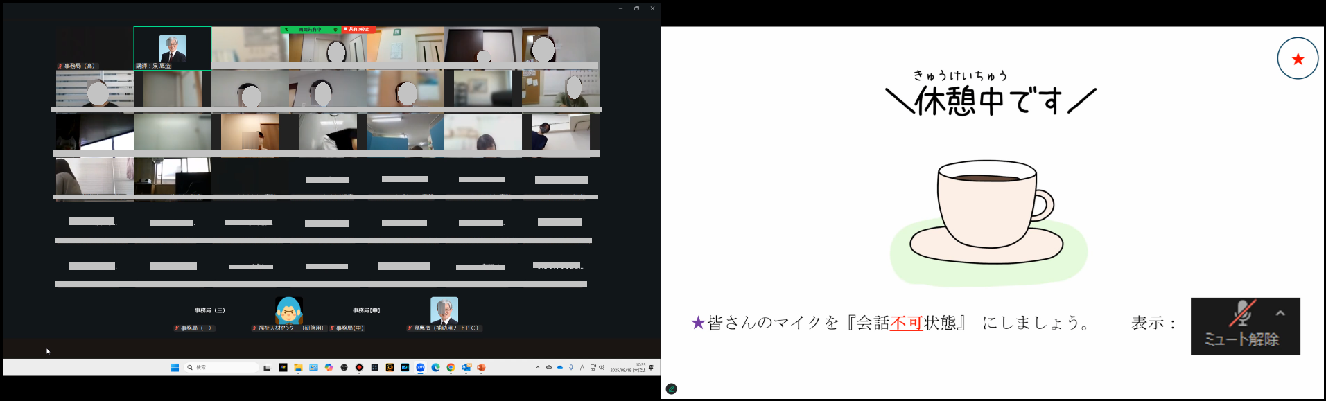The width and height of the screenshot is (1326, 401).
Task: Launch Google Chrome from taskbar
Action: pyautogui.click(x=451, y=368)
